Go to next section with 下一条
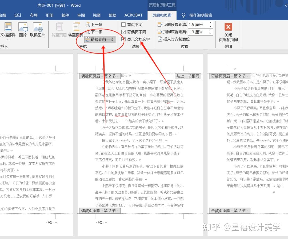Image resolution: width=288 pixels, height=239 pixels. click(94, 32)
